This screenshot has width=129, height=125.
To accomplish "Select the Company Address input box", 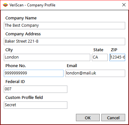I will [64, 41].
